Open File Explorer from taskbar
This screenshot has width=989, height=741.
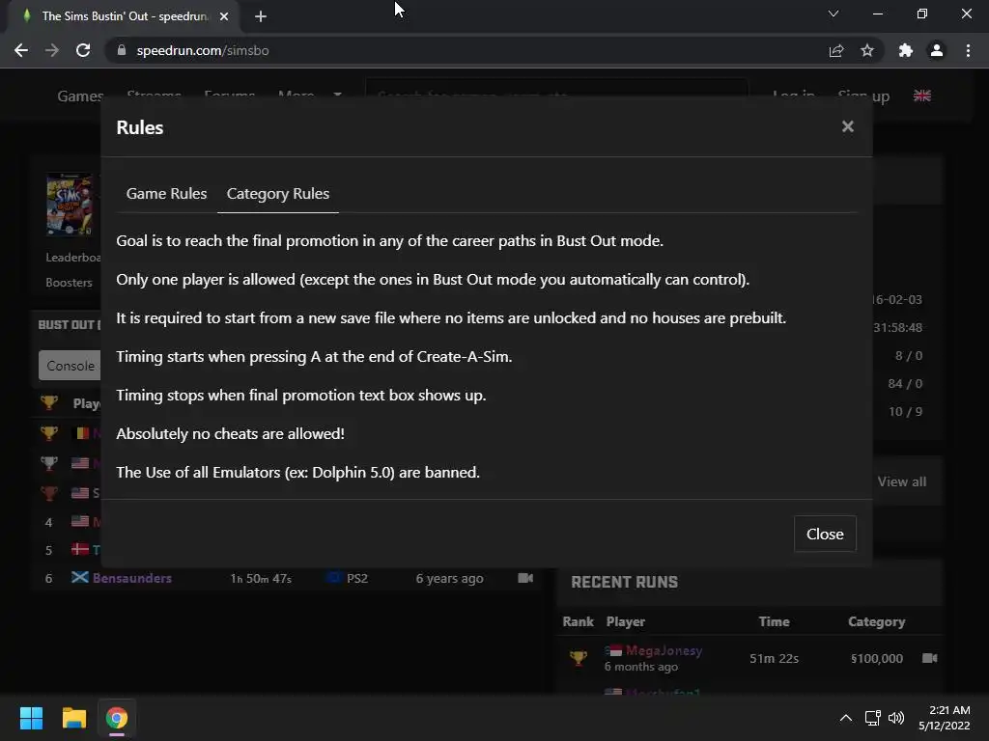[x=74, y=718]
